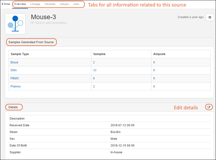216x160 pixels.
Task: Click the 6 PBMC samples count
Action: click(x=94, y=78)
